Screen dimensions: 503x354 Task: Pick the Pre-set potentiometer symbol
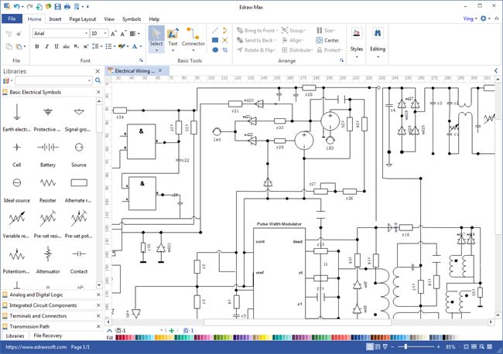pyautogui.click(x=79, y=219)
